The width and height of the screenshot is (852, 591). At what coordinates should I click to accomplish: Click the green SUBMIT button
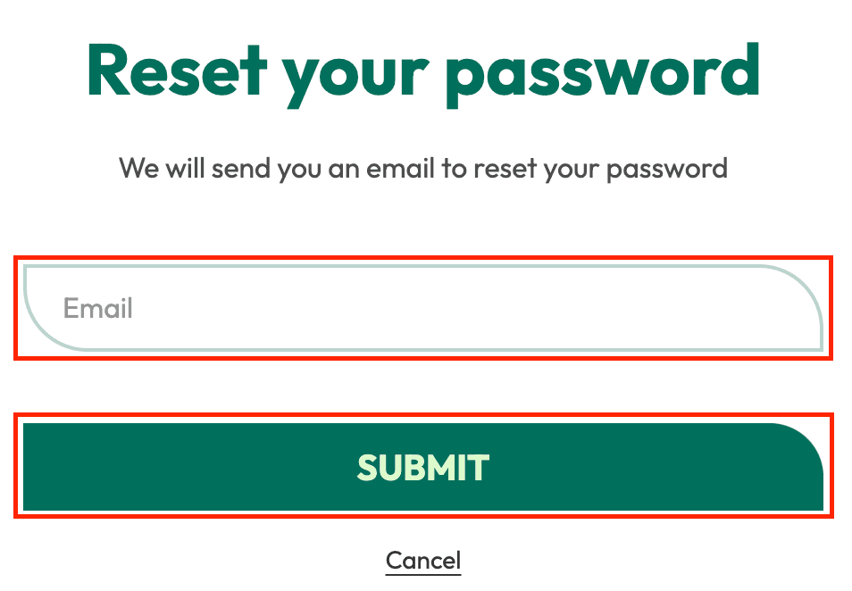pyautogui.click(x=423, y=467)
